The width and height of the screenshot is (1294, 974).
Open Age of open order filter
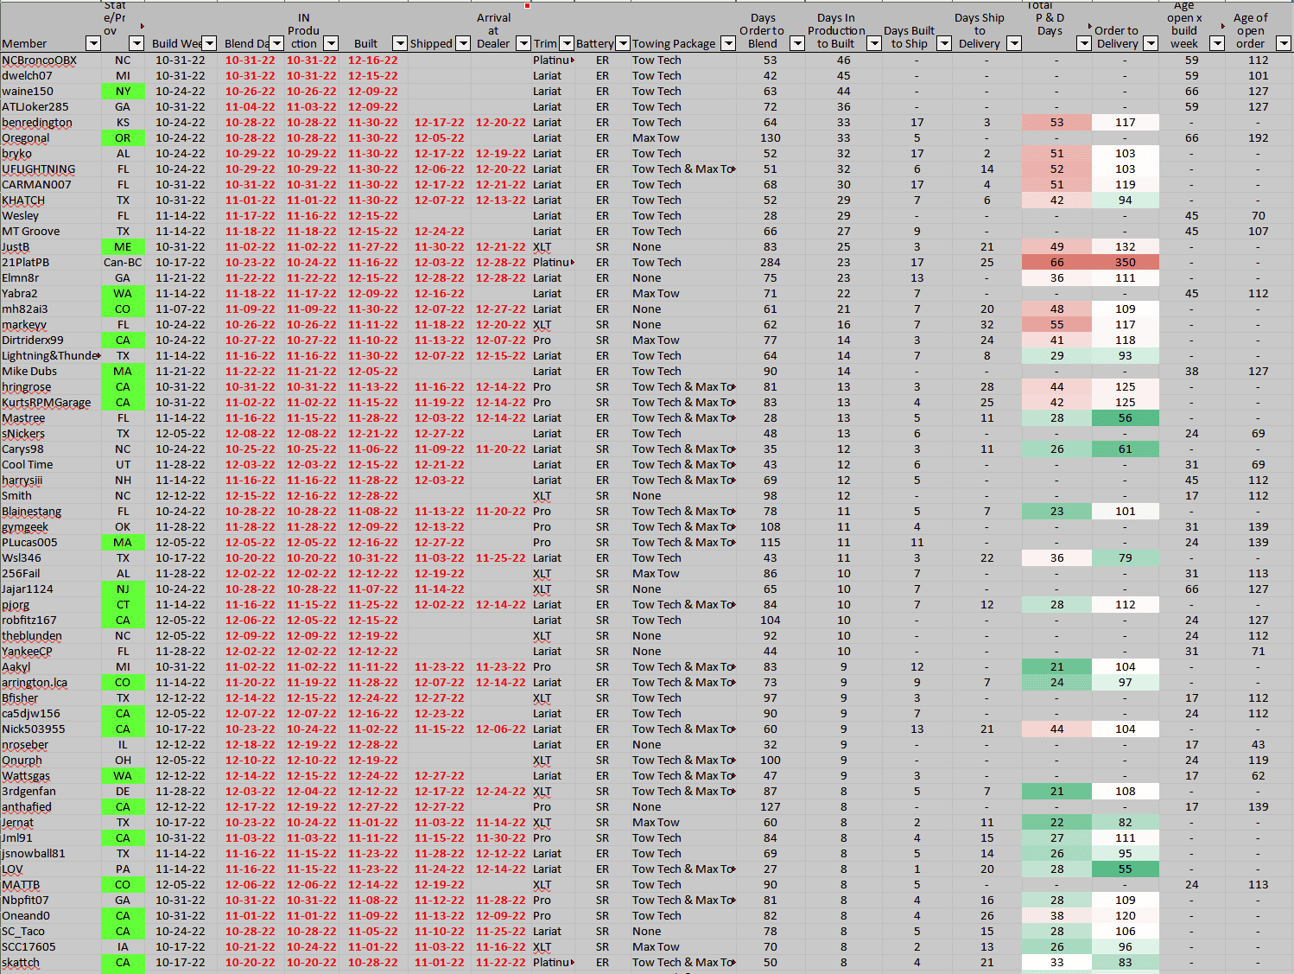pos(1284,43)
